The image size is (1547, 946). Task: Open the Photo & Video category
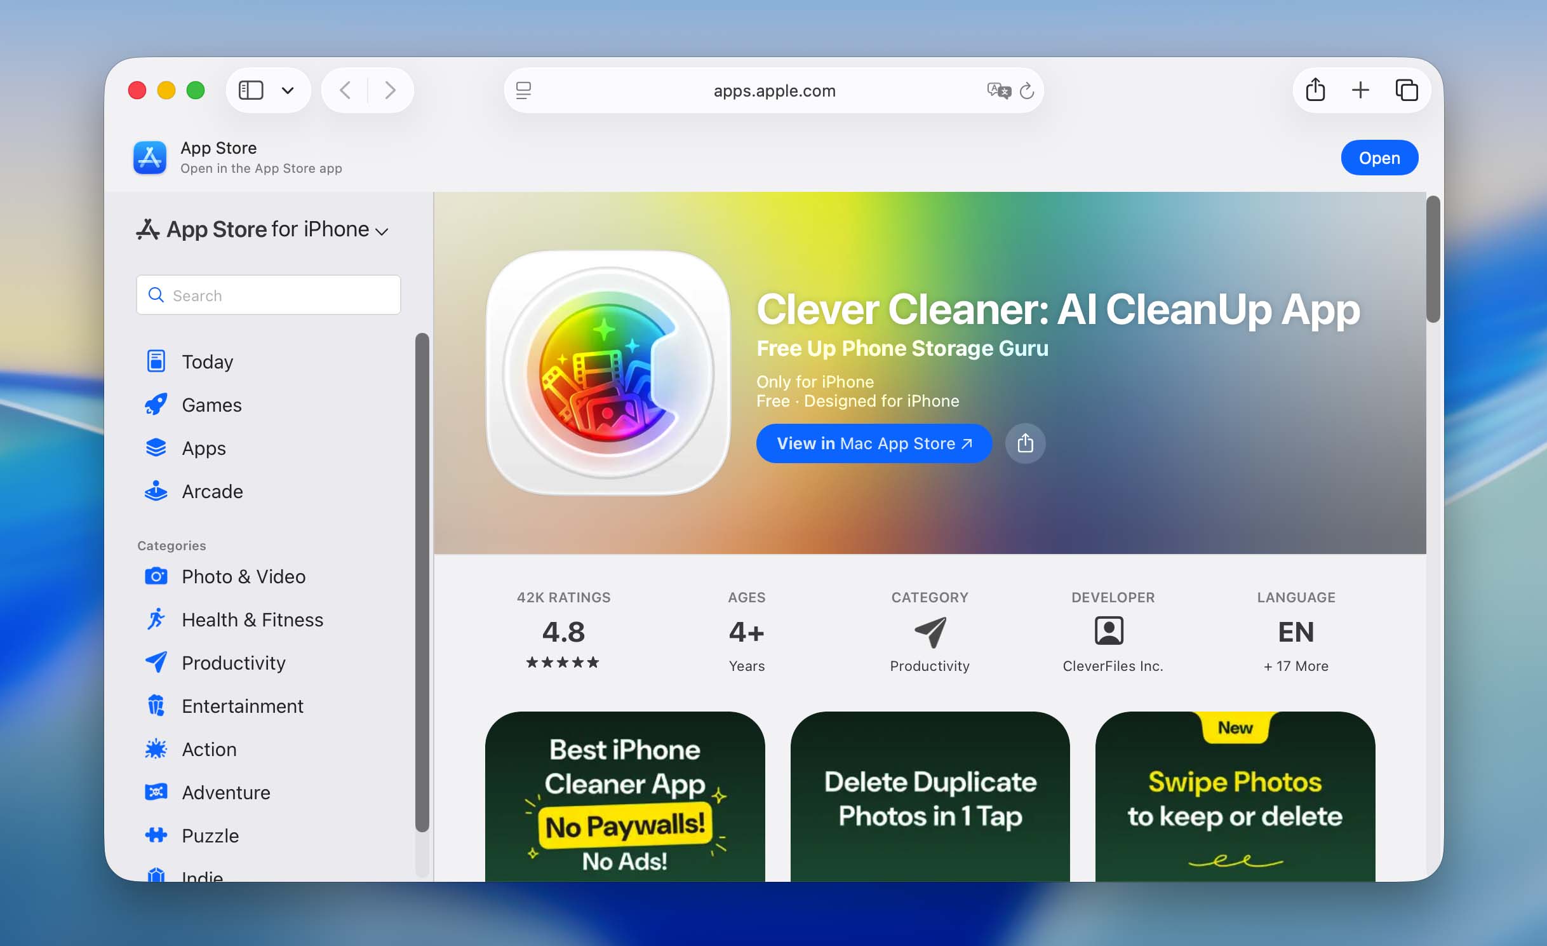coord(243,576)
